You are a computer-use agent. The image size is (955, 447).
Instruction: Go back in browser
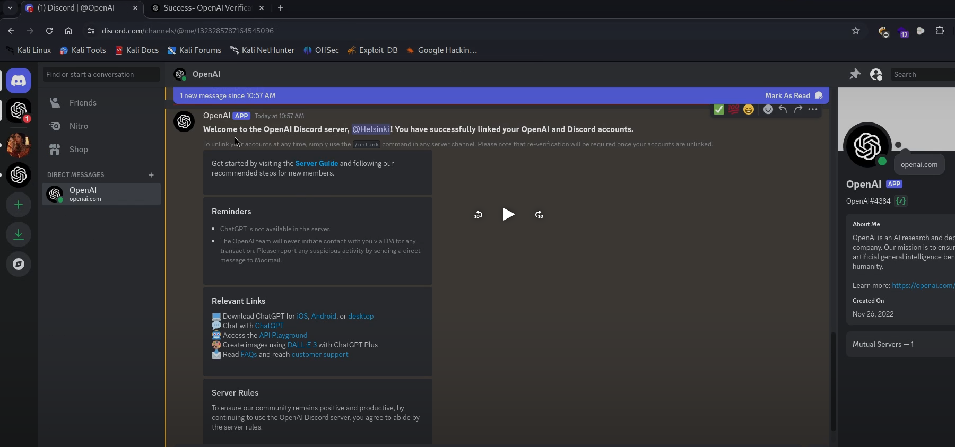point(11,31)
